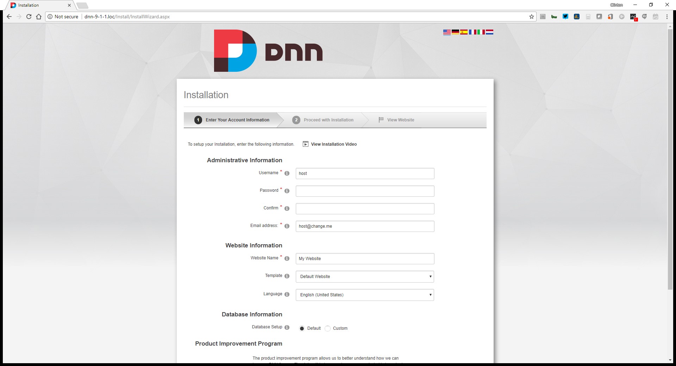Bookmark this page with the star
Image resolution: width=676 pixels, height=366 pixels.
pos(532,17)
